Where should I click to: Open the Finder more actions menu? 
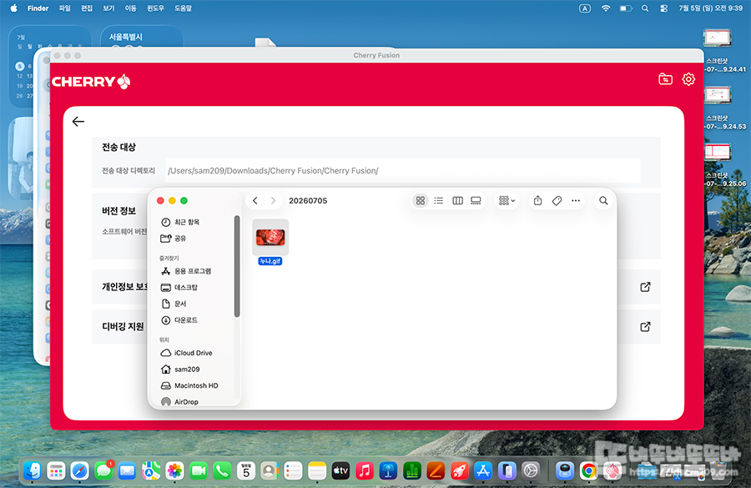(575, 201)
